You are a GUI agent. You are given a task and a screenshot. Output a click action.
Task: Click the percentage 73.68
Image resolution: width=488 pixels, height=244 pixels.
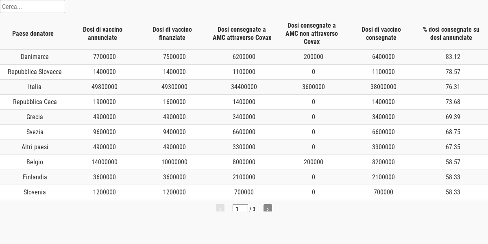pyautogui.click(x=453, y=102)
